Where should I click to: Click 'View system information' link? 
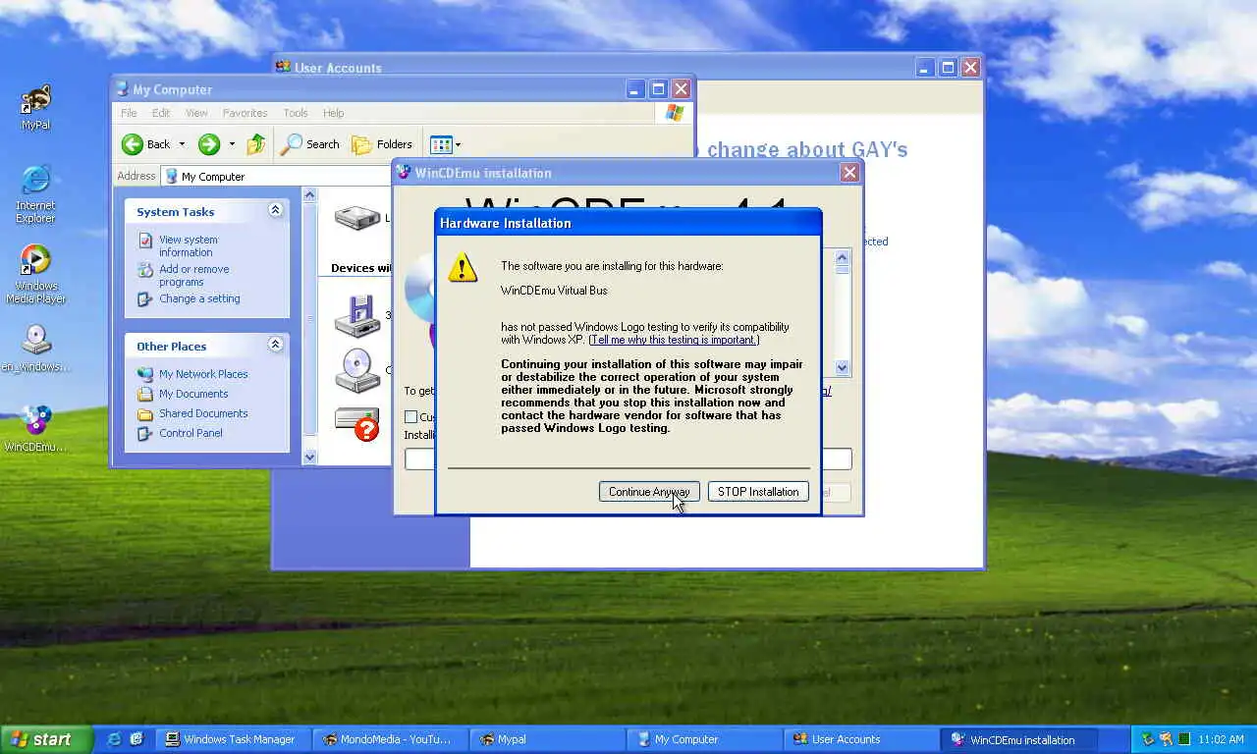[188, 245]
